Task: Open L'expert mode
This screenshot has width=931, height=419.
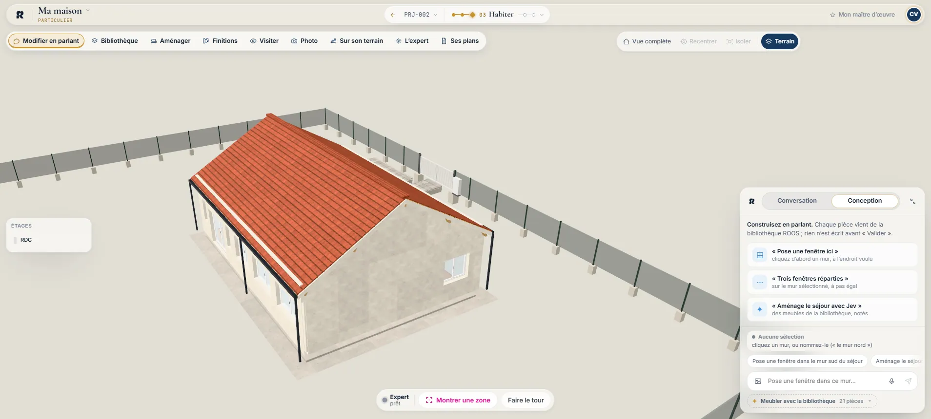Action: tap(412, 41)
